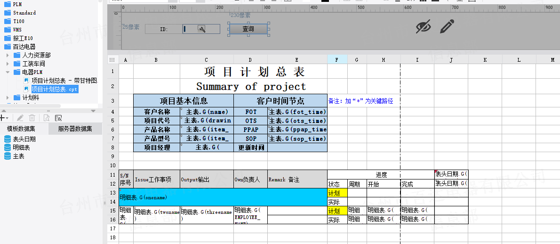Select the 明细表.G(twoname) cell
Image resolution: width=560 pixels, height=244 pixels.
pos(157,215)
